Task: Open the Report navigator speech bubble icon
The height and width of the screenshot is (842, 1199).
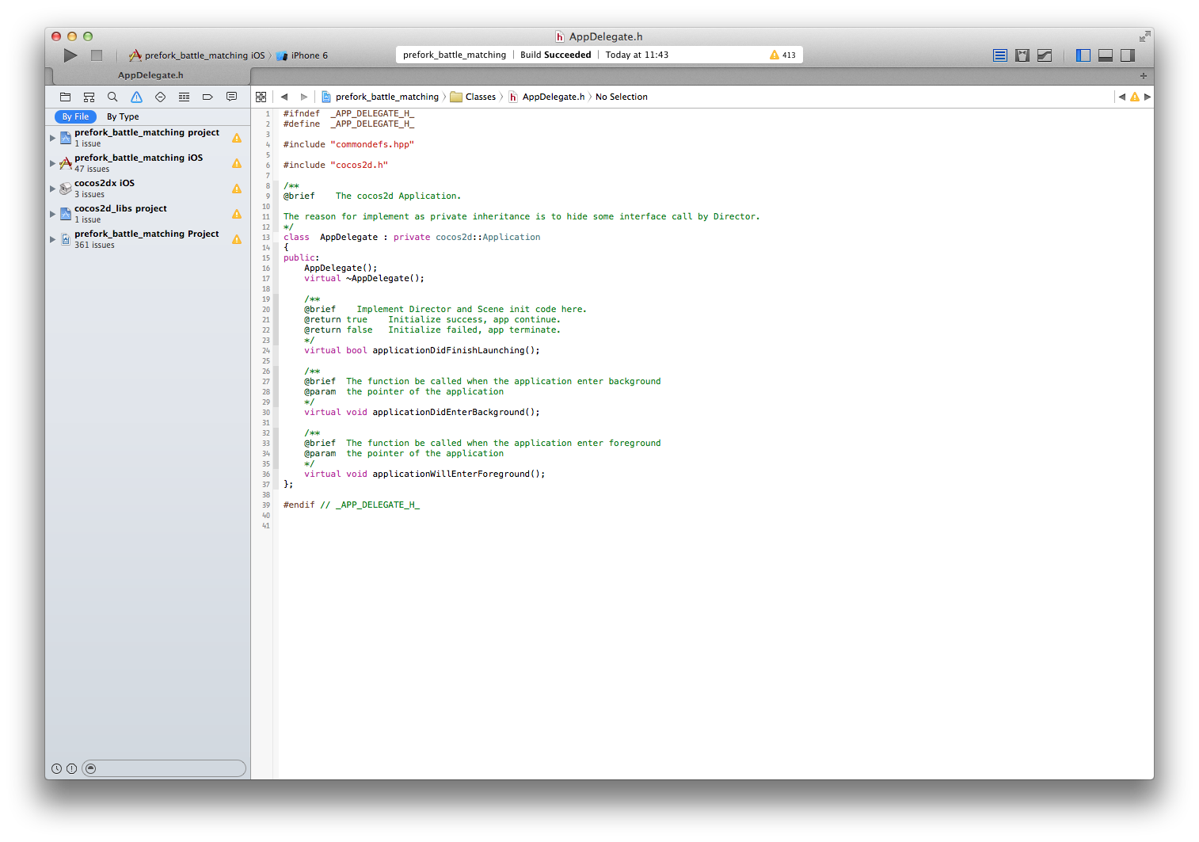Action: 231,97
